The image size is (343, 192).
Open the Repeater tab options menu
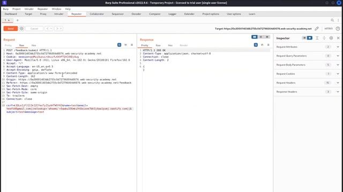tap(338, 20)
